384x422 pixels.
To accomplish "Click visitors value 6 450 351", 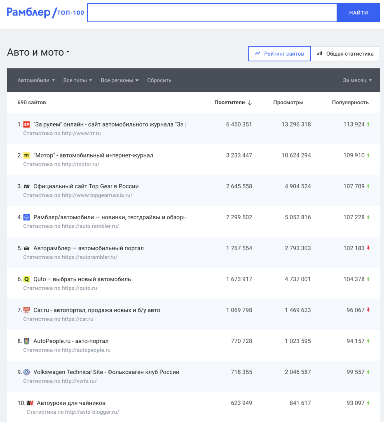I will point(239,124).
